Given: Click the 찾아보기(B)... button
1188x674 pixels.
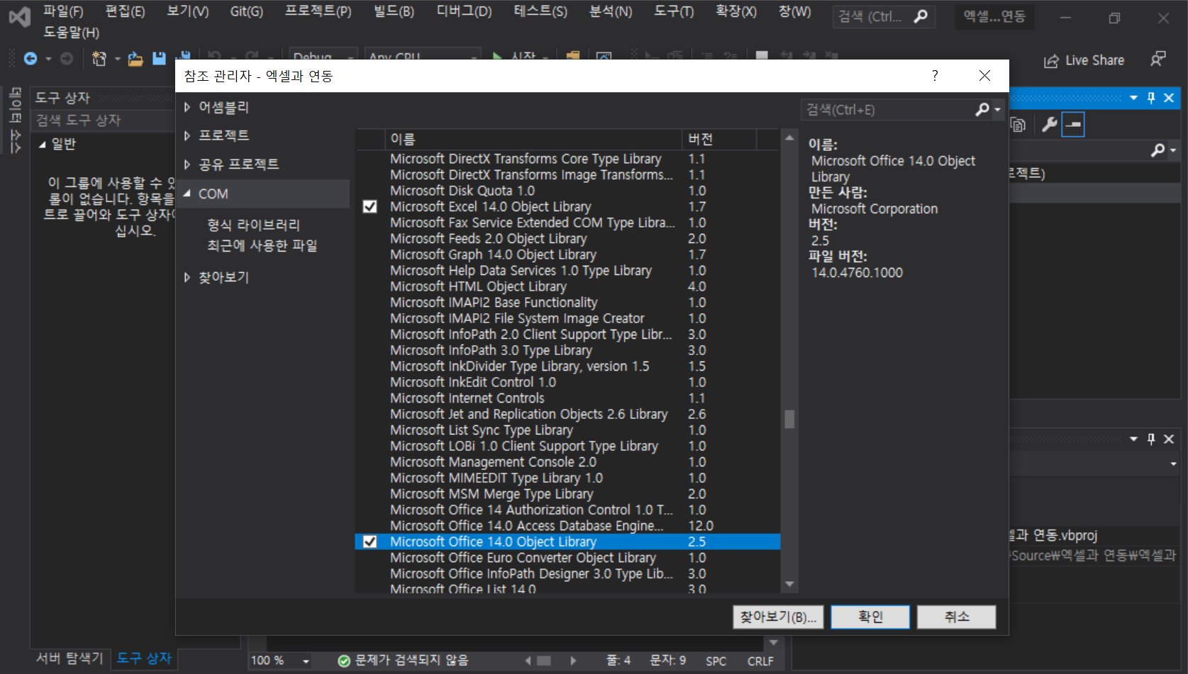Looking at the screenshot, I should [x=778, y=617].
